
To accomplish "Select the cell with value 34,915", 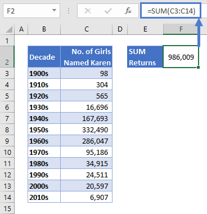I will coord(87,163).
